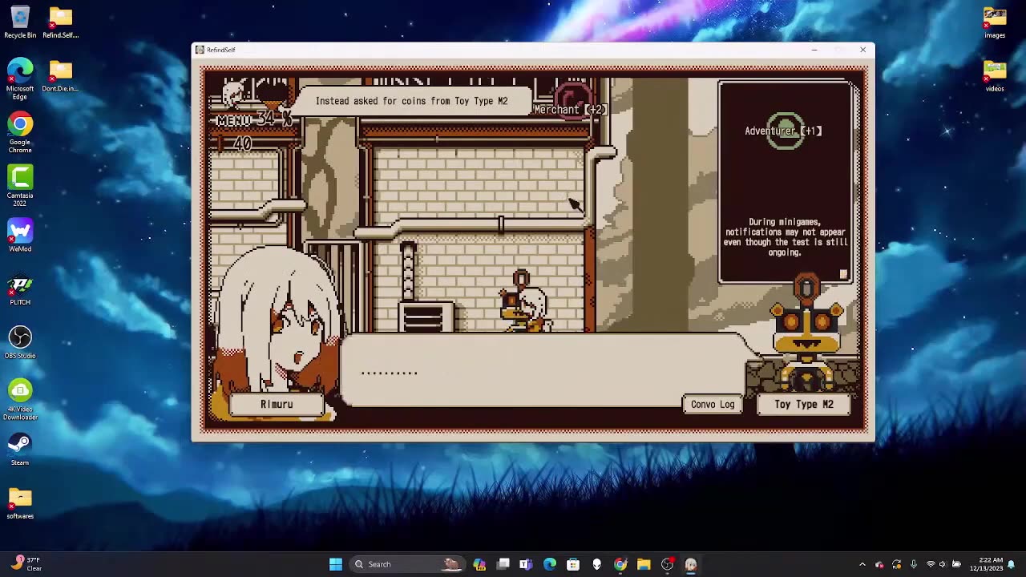Show hidden system tray icons
This screenshot has height=577, width=1026.
862,564
